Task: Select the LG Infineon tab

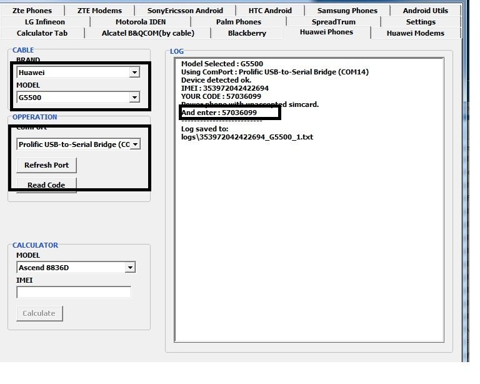Action: click(x=44, y=22)
